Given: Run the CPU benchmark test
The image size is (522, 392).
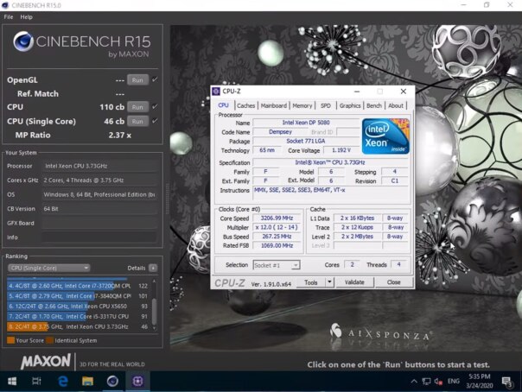Looking at the screenshot, I should (137, 107).
